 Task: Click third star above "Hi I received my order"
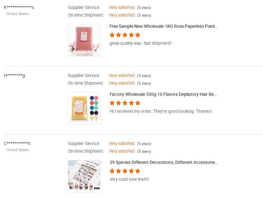coord(125,103)
